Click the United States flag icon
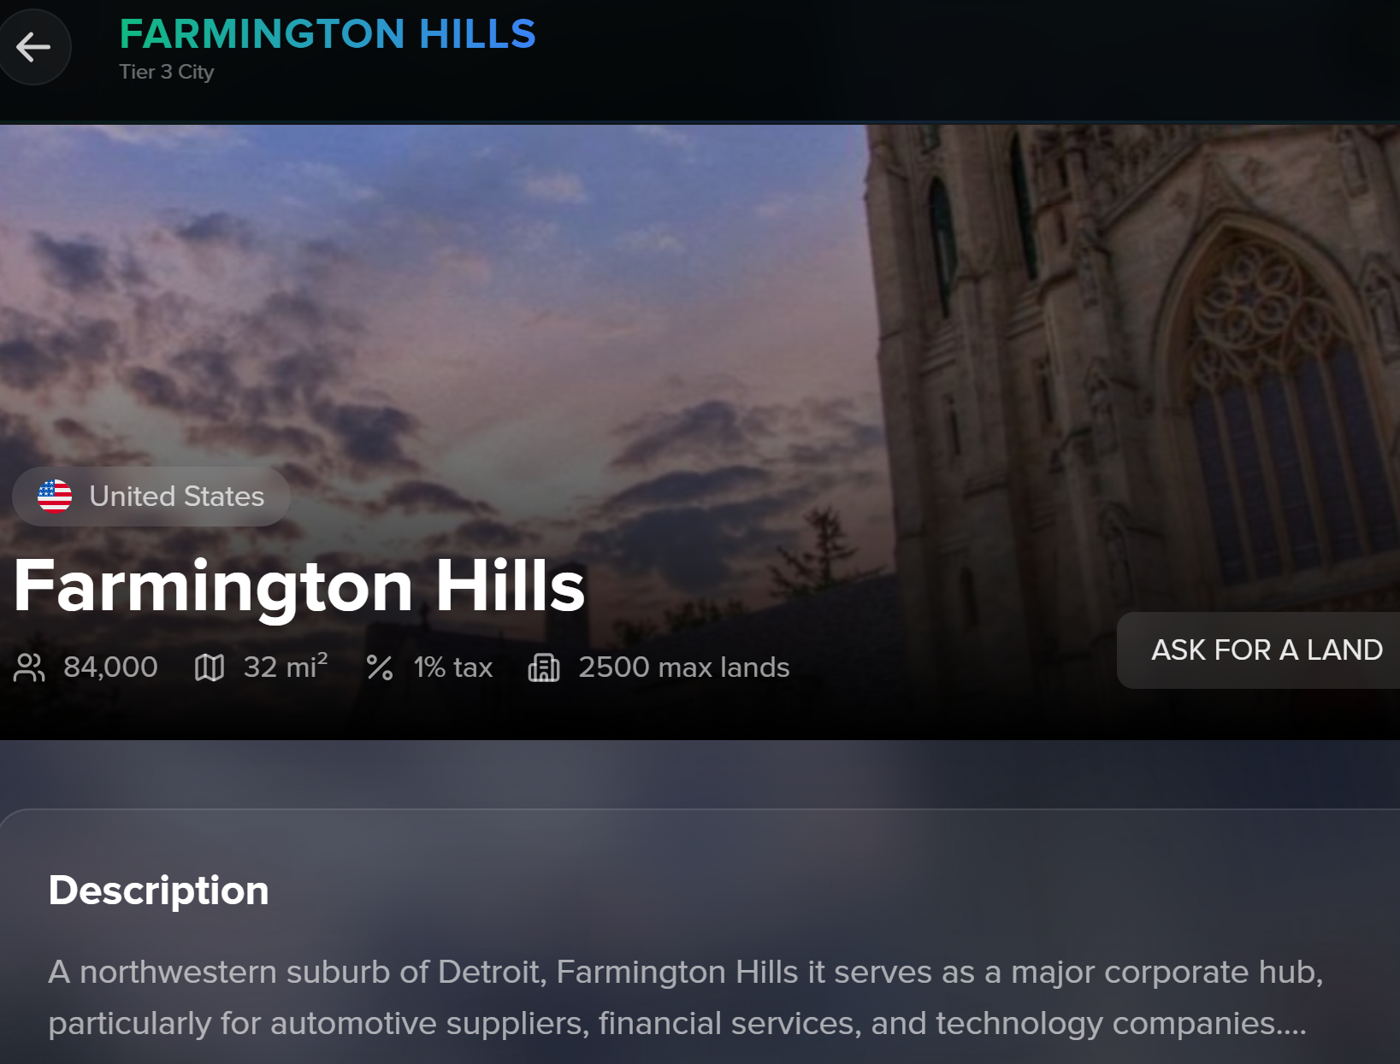Viewport: 1400px width, 1064px height. click(x=55, y=497)
